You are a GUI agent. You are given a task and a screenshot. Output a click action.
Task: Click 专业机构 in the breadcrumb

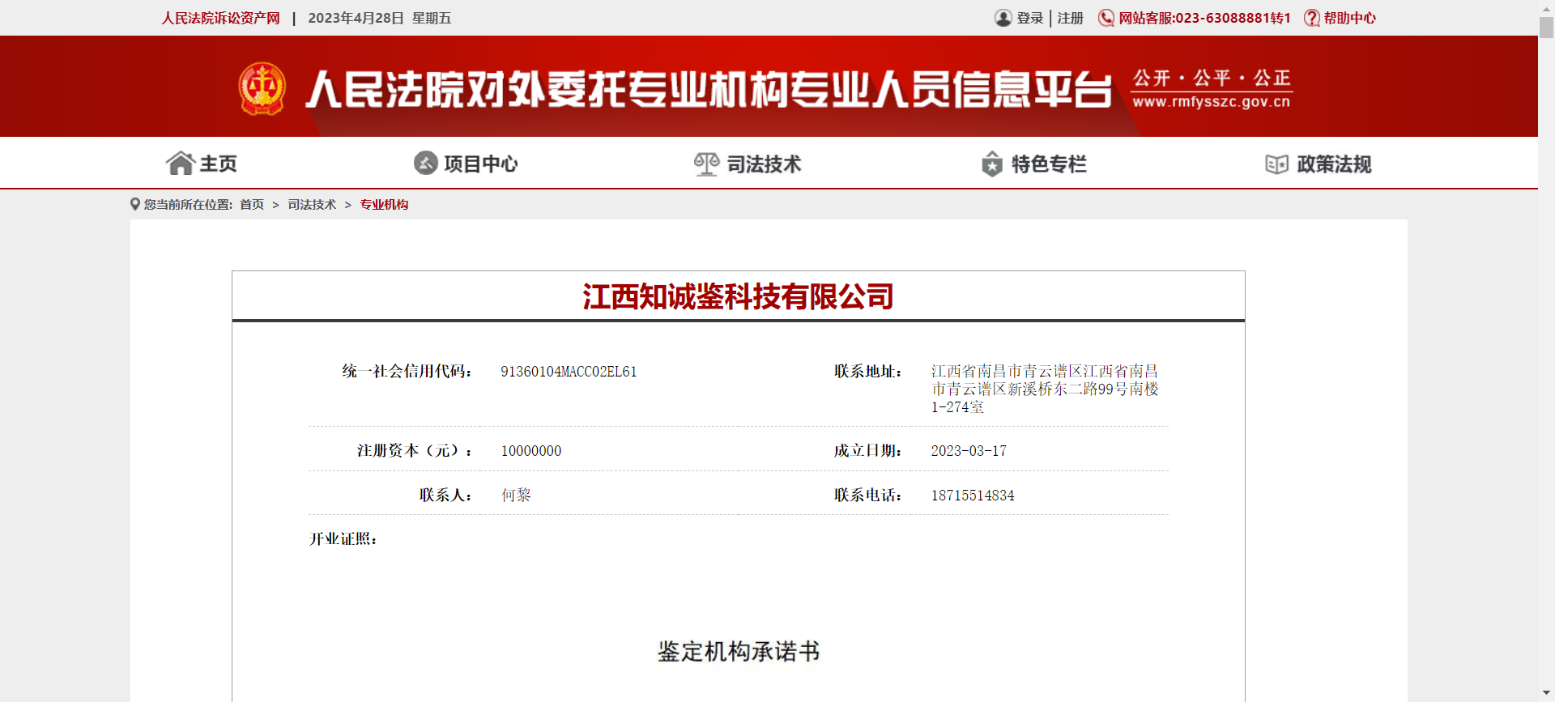pyautogui.click(x=384, y=204)
